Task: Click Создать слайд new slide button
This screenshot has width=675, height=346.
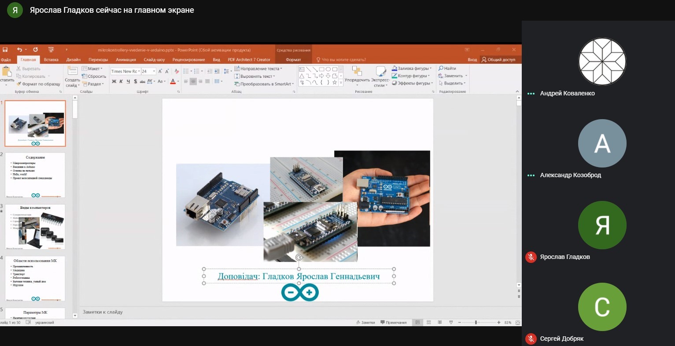Action: [72, 77]
